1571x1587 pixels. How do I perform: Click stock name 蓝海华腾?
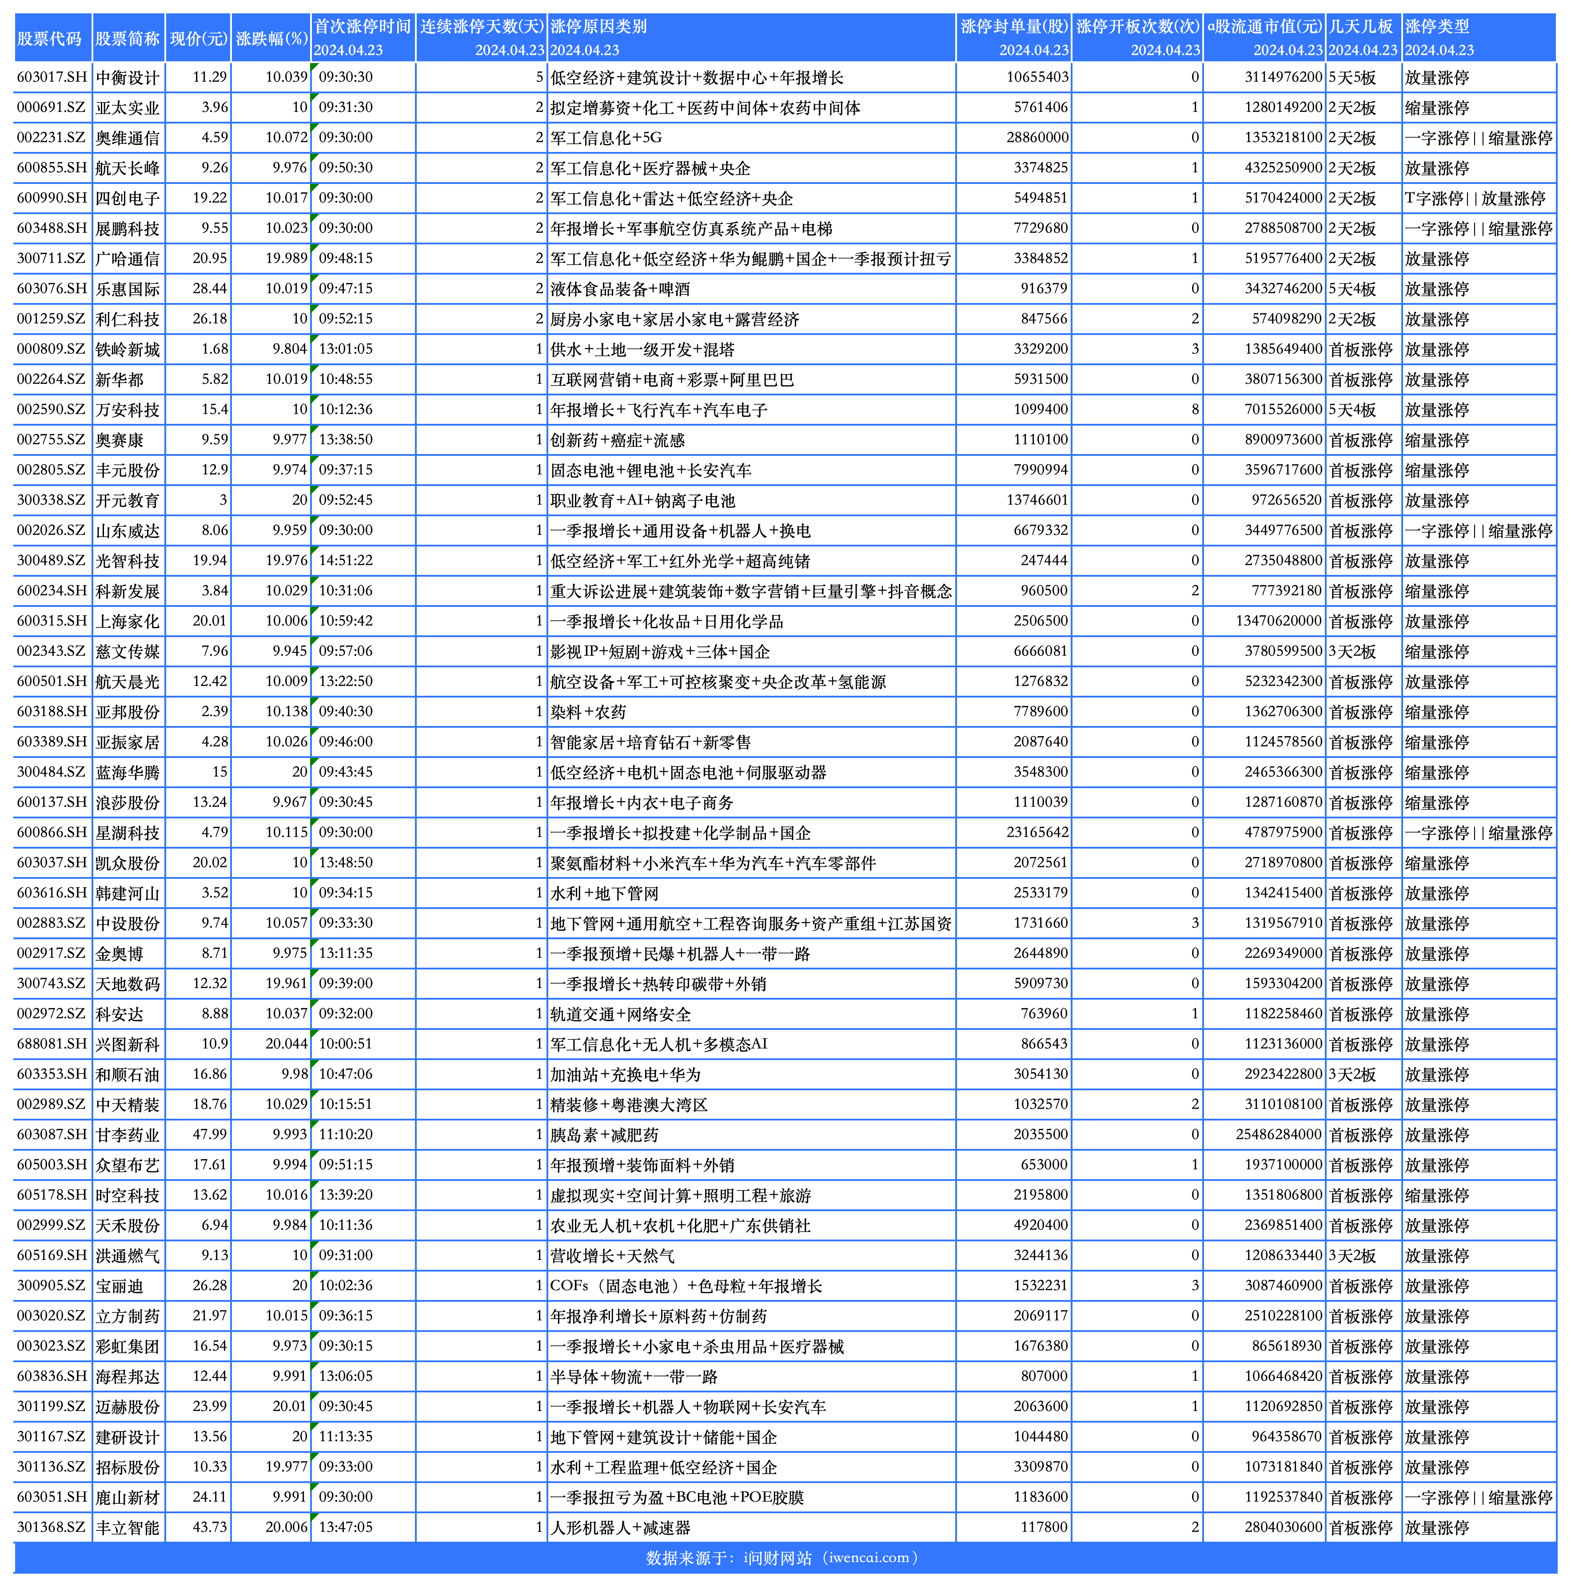[x=128, y=773]
